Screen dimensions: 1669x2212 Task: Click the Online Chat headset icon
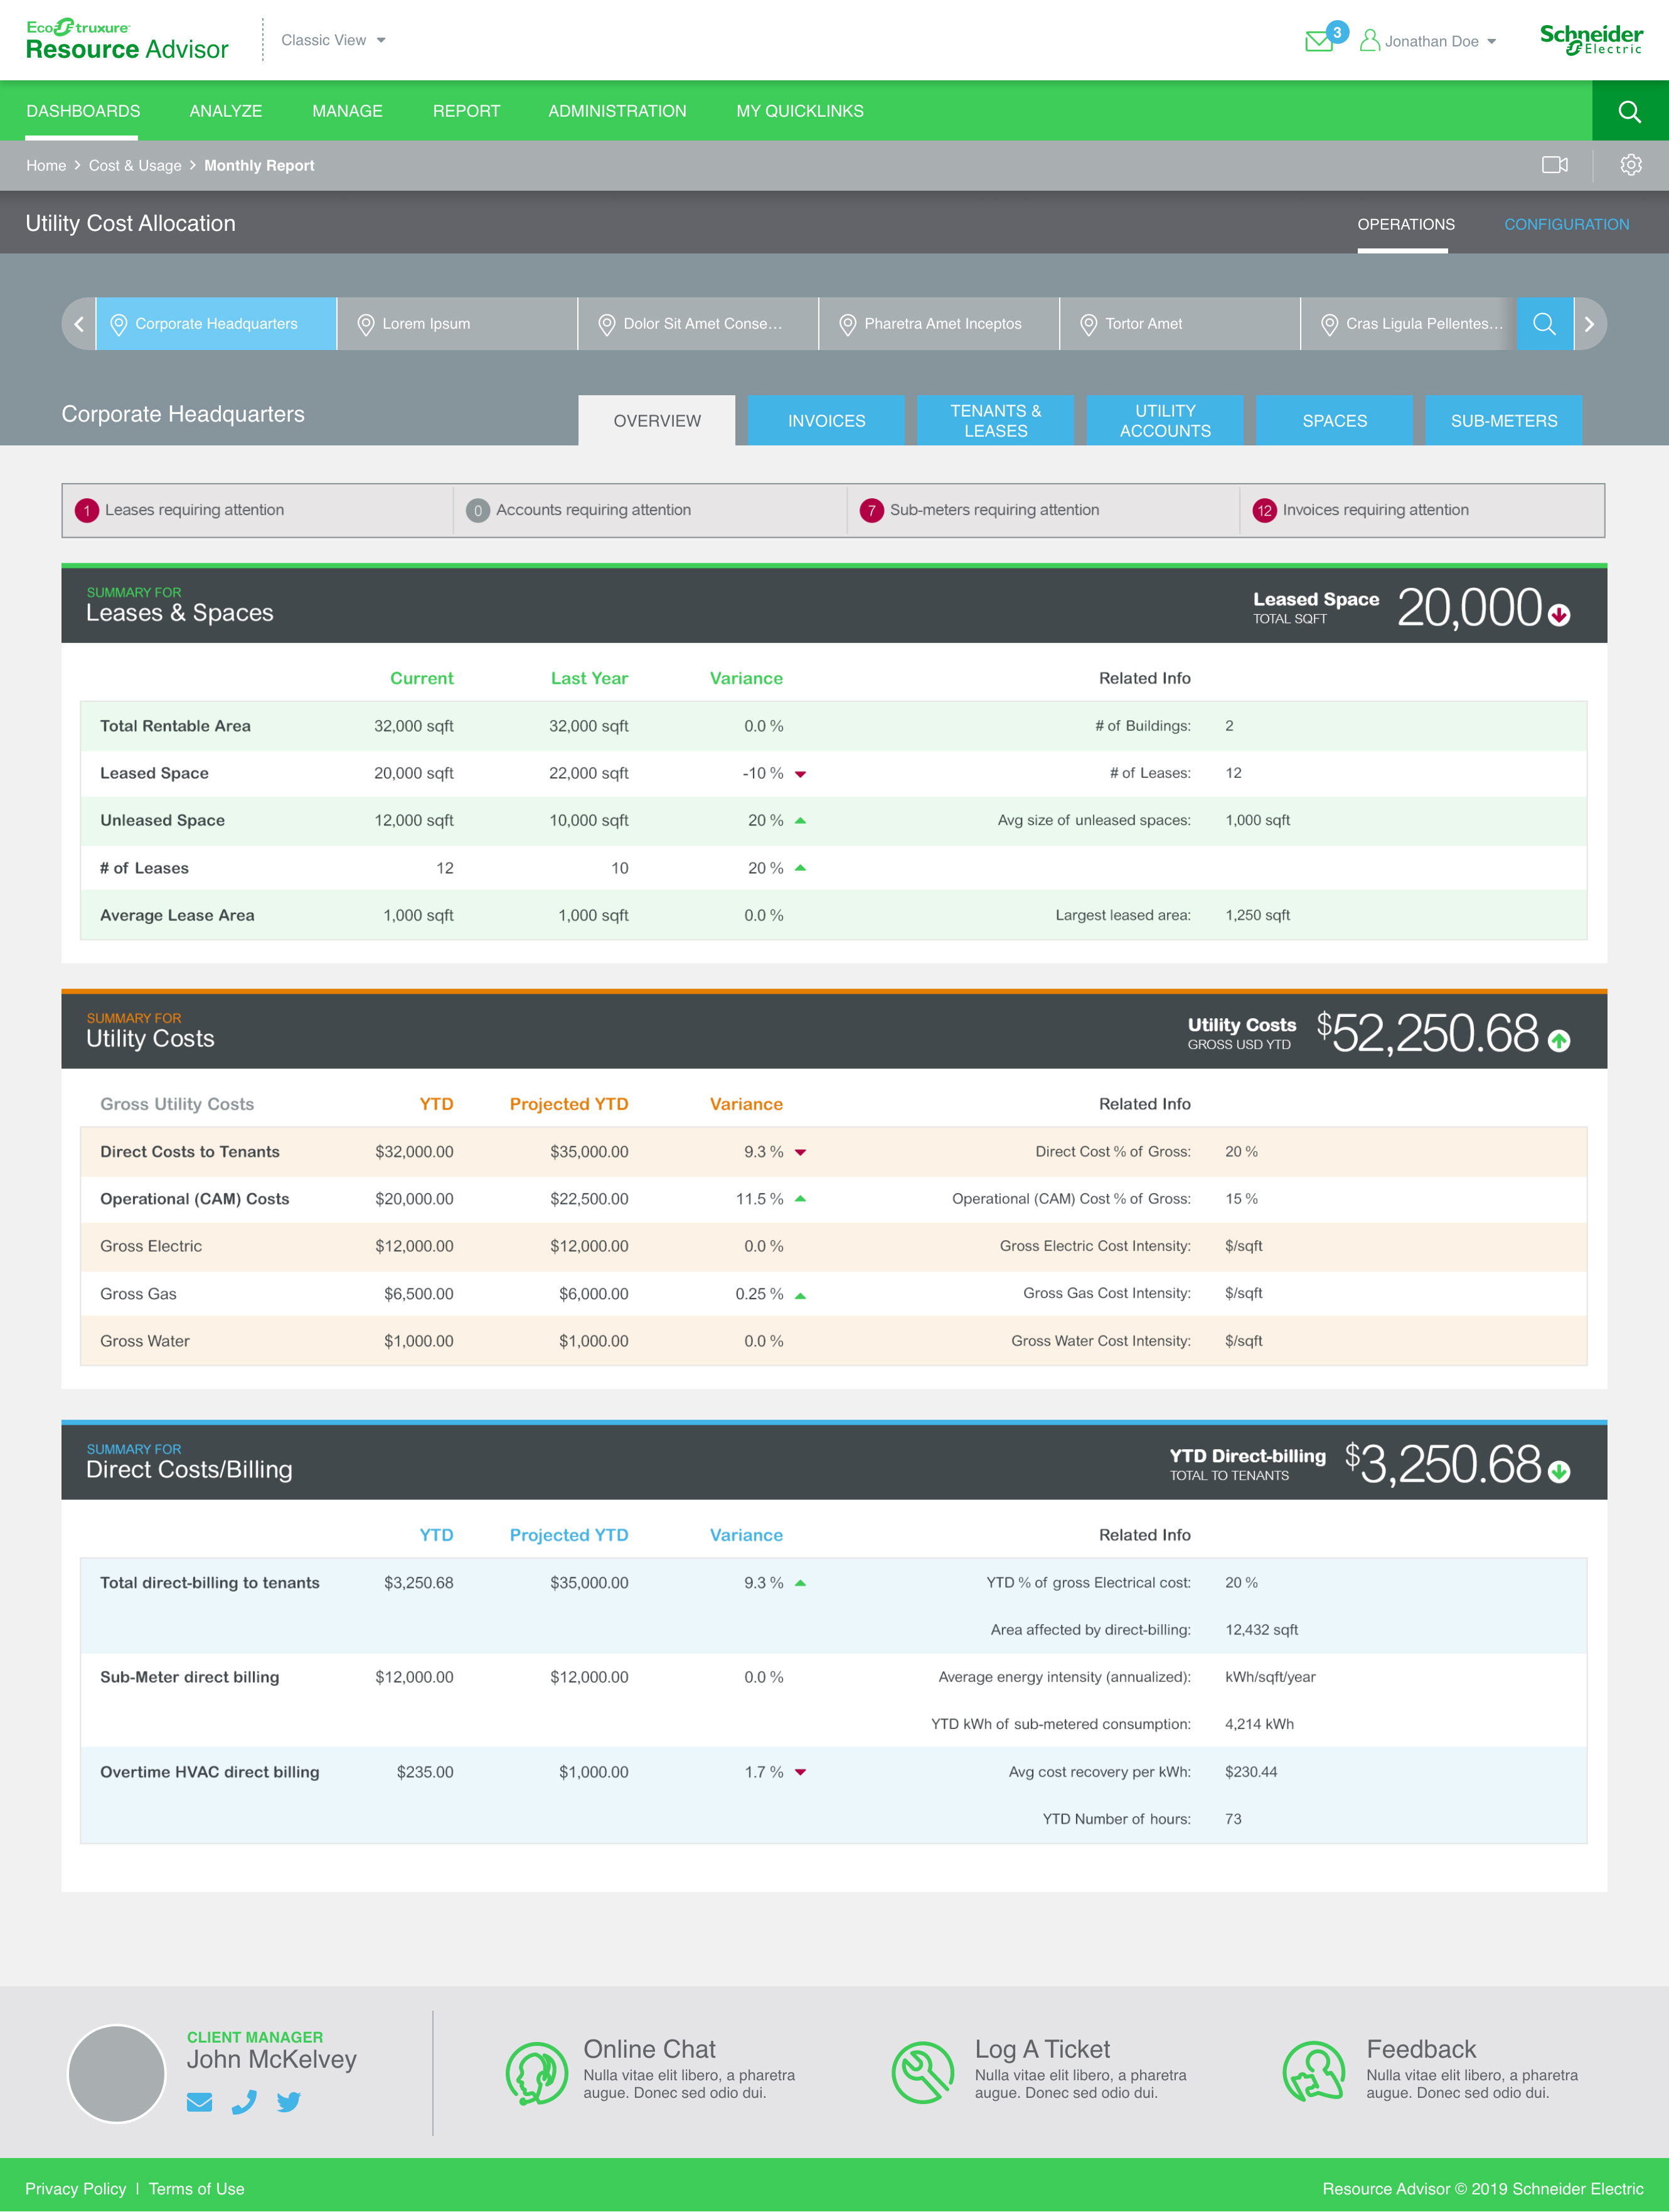pyautogui.click(x=536, y=2072)
